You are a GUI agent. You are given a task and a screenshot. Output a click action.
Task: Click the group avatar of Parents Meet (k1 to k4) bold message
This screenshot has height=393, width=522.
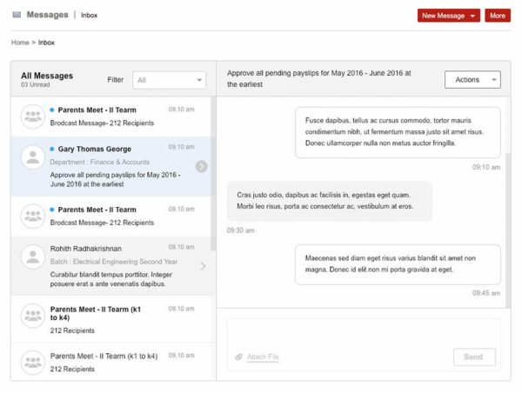point(33,316)
